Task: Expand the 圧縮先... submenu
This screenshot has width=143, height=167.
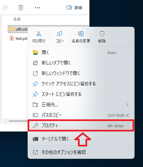Action: point(81,105)
